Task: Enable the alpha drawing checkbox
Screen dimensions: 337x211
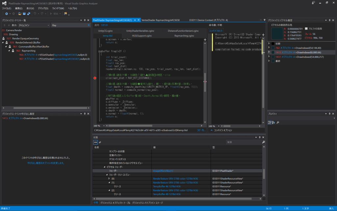Action: (x=306, y=29)
